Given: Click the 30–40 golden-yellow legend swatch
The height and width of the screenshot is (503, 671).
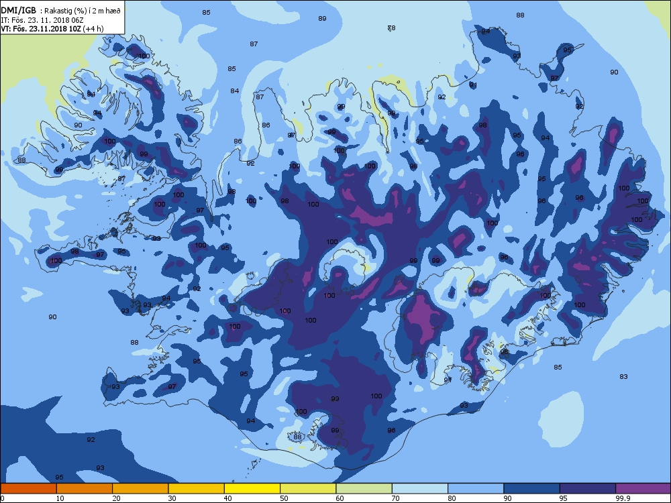Looking at the screenshot, I should [197, 488].
